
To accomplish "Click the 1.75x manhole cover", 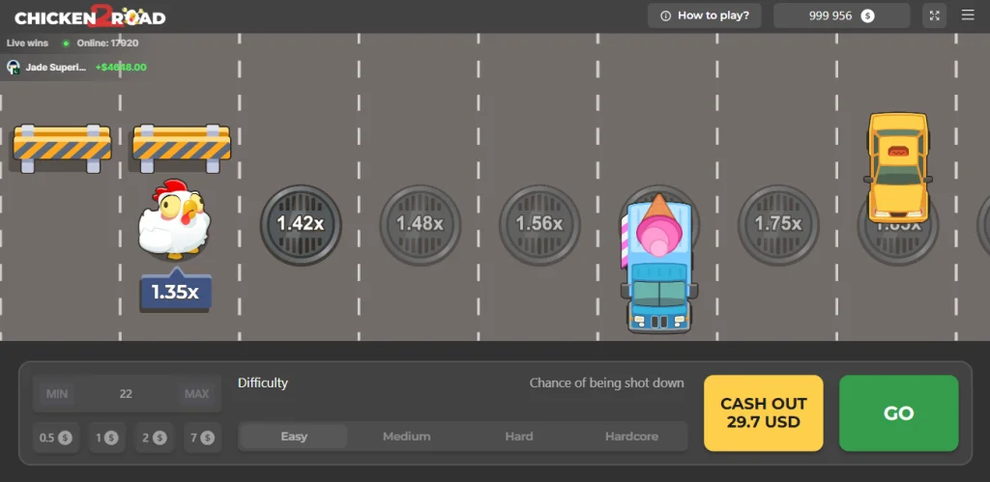I will tap(778, 225).
